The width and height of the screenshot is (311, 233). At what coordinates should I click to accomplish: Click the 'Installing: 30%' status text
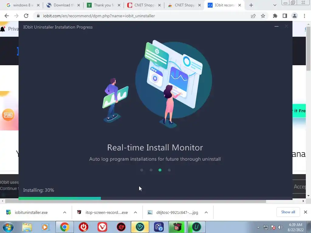tap(39, 190)
